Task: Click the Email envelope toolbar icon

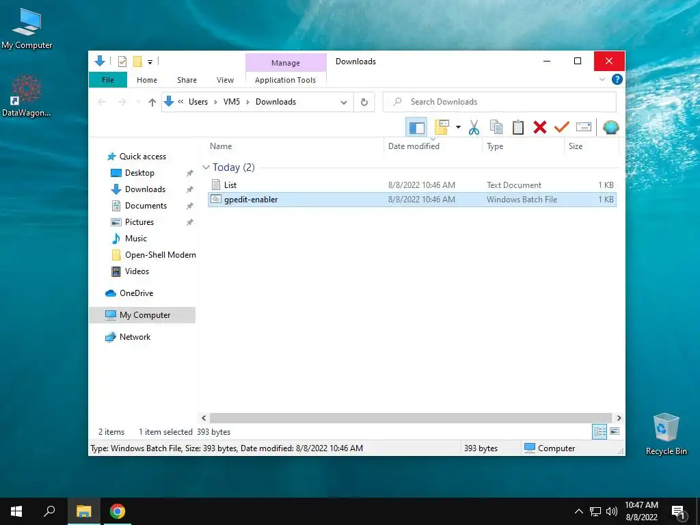Action: (x=584, y=127)
